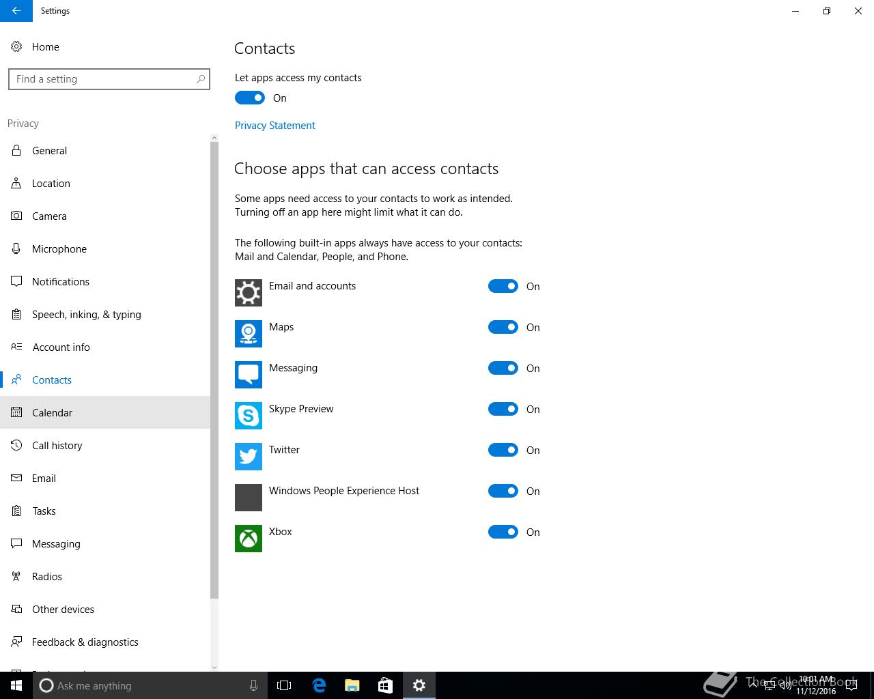Click the Camera icon in sidebar
Image resolution: width=874 pixels, height=699 pixels.
pyautogui.click(x=16, y=216)
